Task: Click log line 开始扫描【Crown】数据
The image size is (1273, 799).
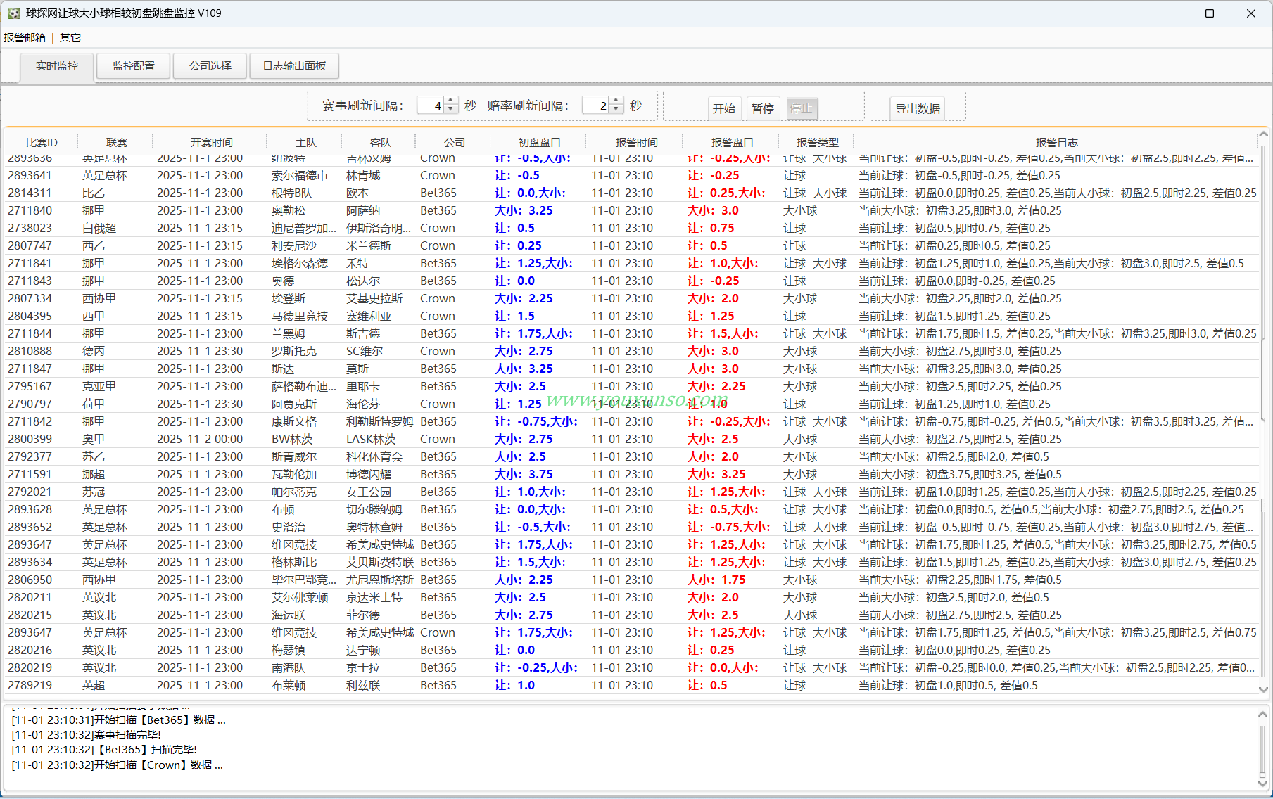Action: tap(118, 765)
